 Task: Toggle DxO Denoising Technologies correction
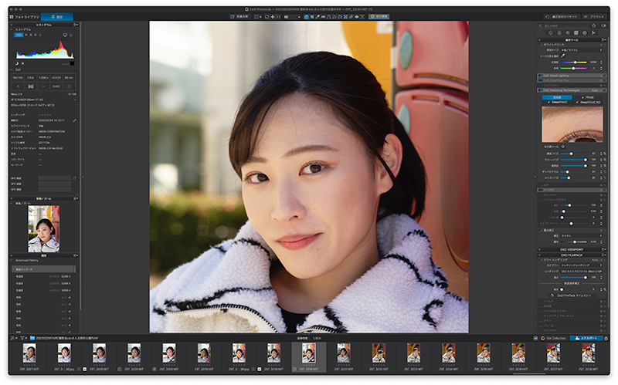[541, 90]
